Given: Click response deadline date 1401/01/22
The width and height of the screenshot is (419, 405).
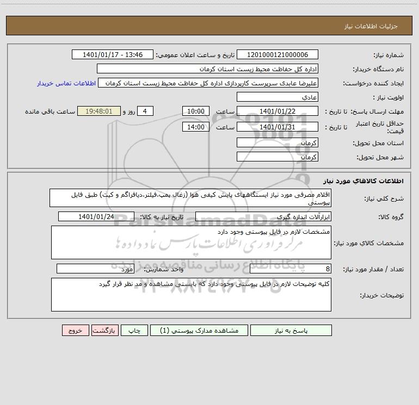Looking at the screenshot, I should (278, 111).
